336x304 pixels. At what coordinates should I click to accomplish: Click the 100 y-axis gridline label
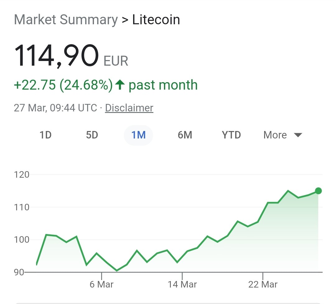coord(22,240)
